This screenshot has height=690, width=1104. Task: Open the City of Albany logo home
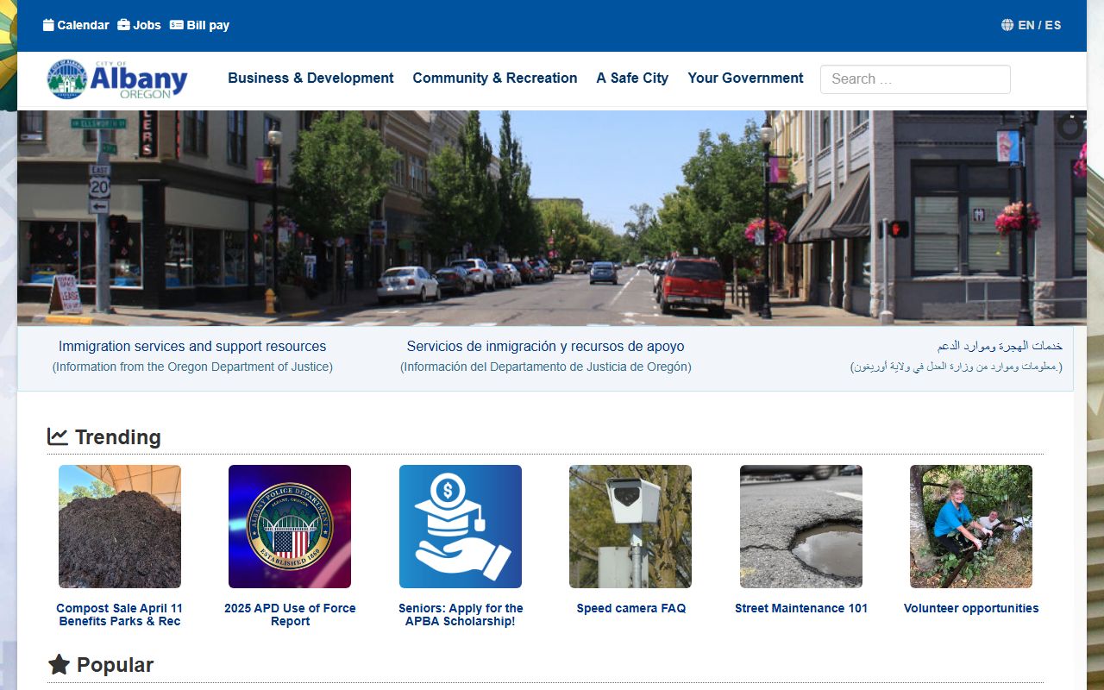tap(117, 79)
